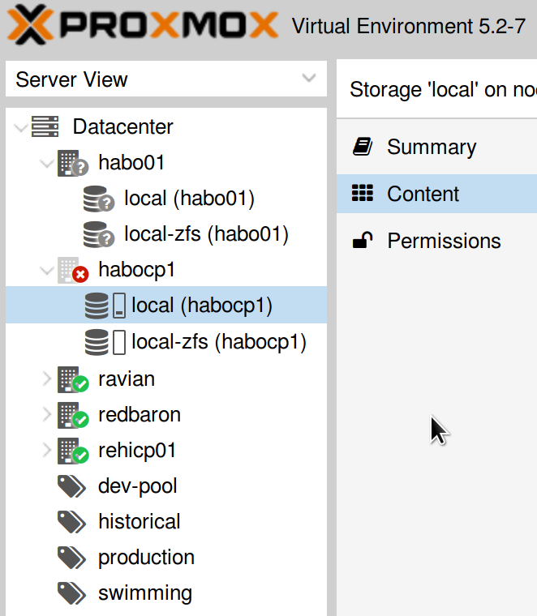
Task: Expand the rehicp01 node
Action: pos(47,451)
